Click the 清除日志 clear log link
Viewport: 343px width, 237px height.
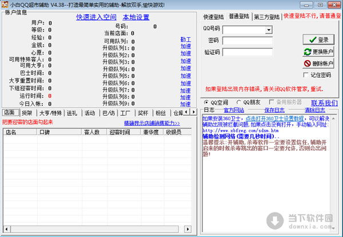(315, 110)
